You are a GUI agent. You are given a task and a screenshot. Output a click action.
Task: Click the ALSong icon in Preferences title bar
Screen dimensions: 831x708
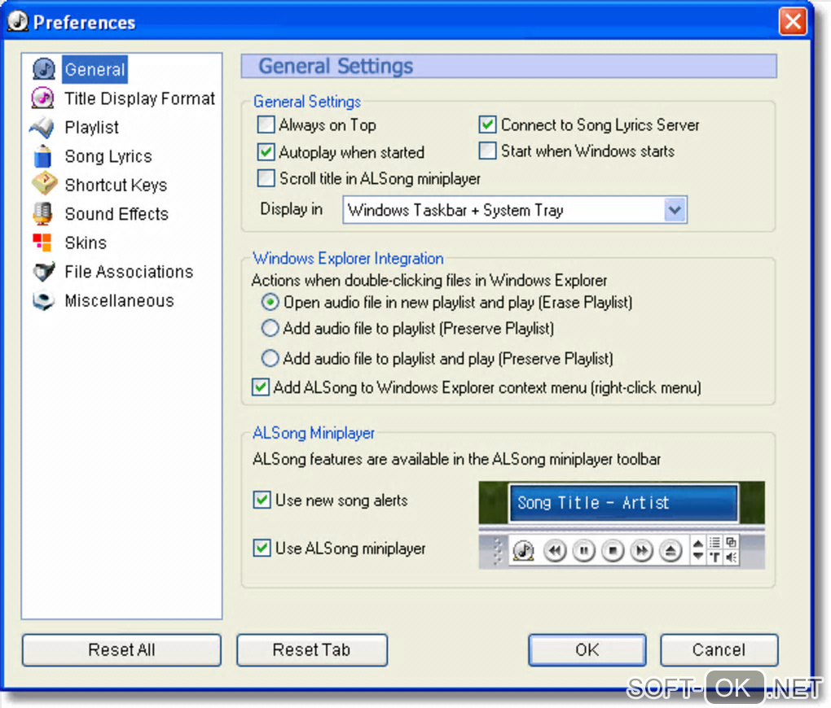(17, 21)
